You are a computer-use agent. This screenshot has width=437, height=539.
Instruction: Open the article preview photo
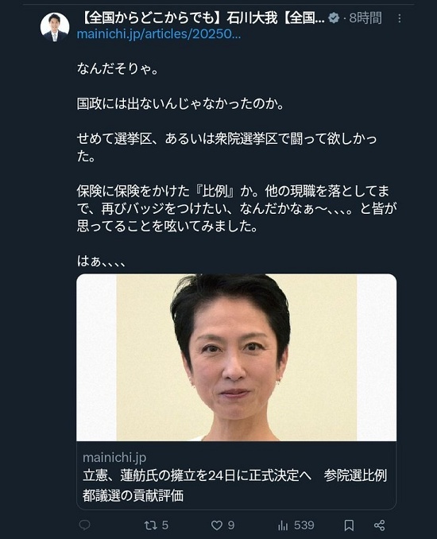[x=236, y=358]
